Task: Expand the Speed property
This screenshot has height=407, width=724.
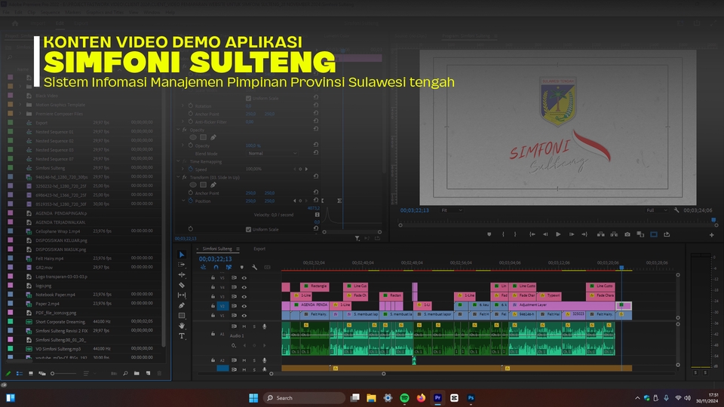Action: 183,169
